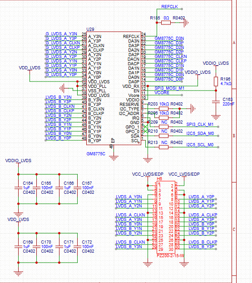Screen dimensions: 252x283
Task: Select the C172 100nF capacitor symbol
Action: point(77,247)
